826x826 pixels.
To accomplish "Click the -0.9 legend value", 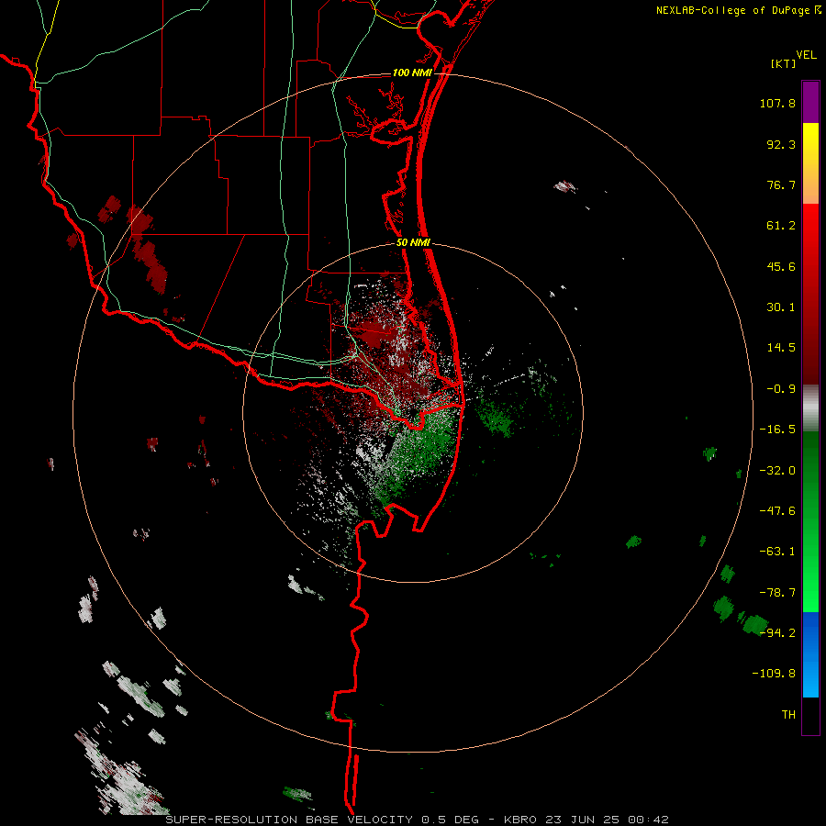I will tap(781, 389).
